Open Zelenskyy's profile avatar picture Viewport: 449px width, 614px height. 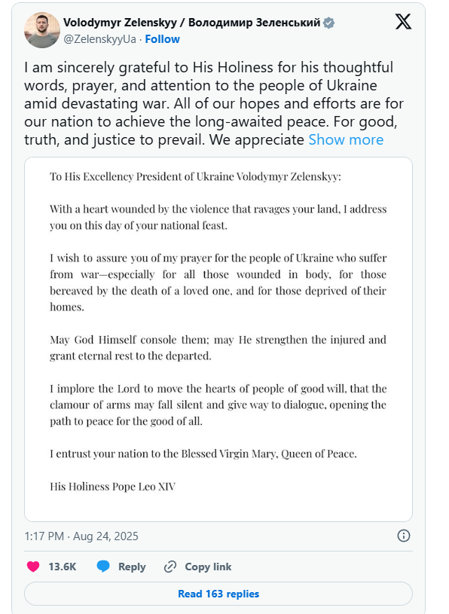point(42,30)
